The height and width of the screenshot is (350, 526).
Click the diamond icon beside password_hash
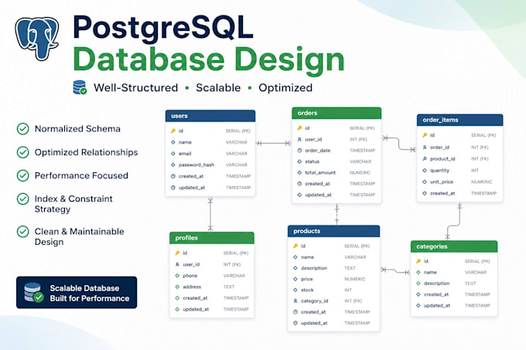(x=173, y=165)
